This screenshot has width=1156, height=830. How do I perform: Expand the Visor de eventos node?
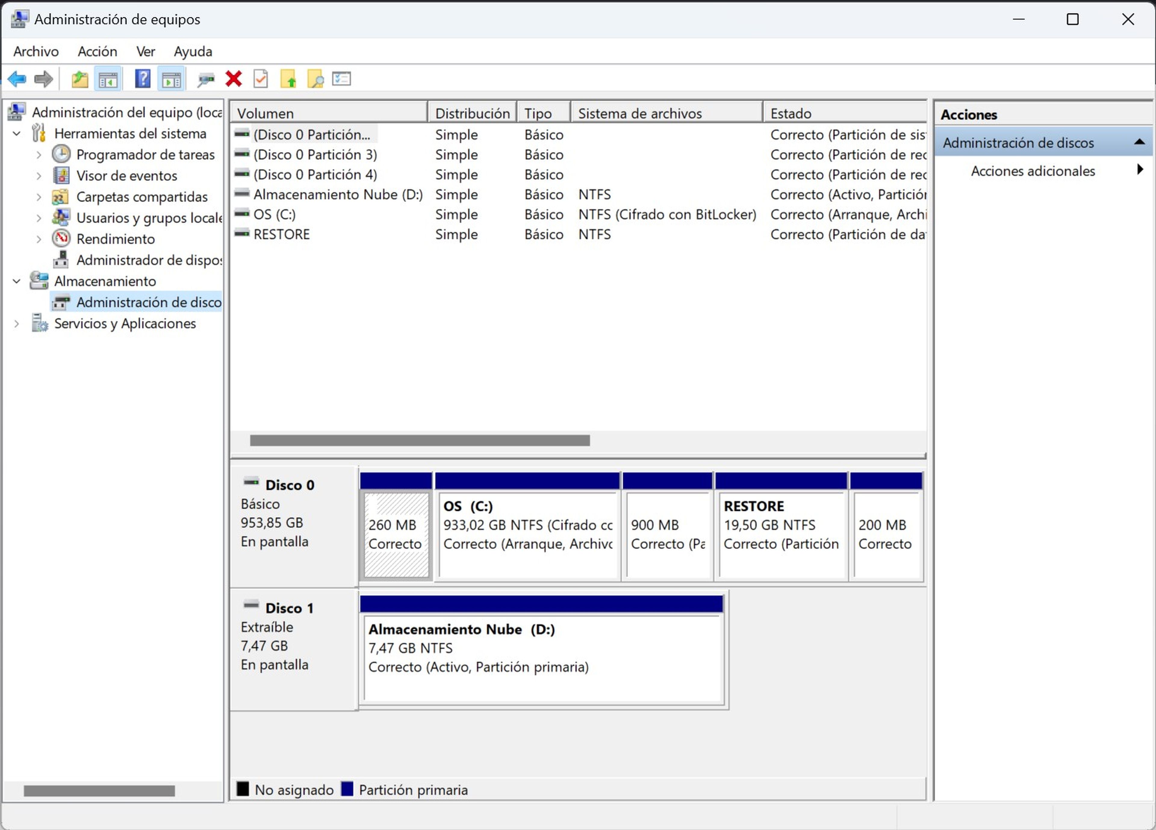click(39, 176)
